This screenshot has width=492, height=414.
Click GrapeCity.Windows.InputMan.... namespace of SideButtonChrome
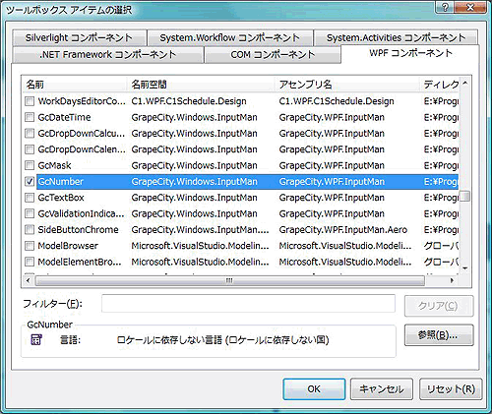coord(200,230)
